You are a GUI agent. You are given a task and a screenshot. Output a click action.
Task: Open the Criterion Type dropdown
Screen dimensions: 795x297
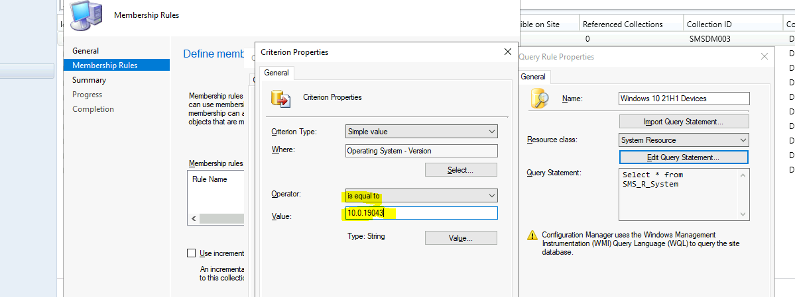[421, 132]
